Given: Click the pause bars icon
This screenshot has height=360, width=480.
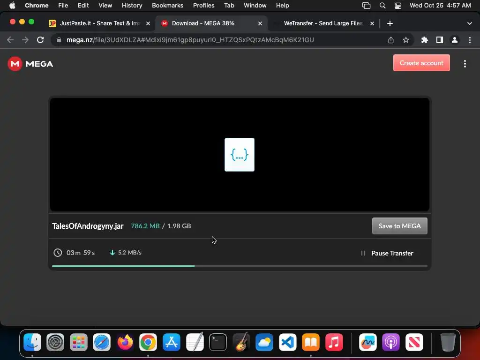Looking at the screenshot, I should tap(363, 253).
